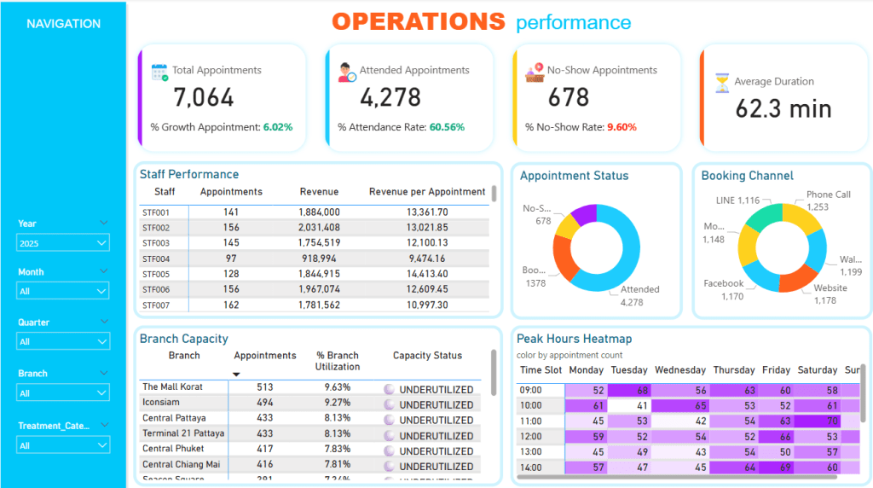Click the capacity status icon for Central Phuket
873x488 pixels.
tap(389, 450)
